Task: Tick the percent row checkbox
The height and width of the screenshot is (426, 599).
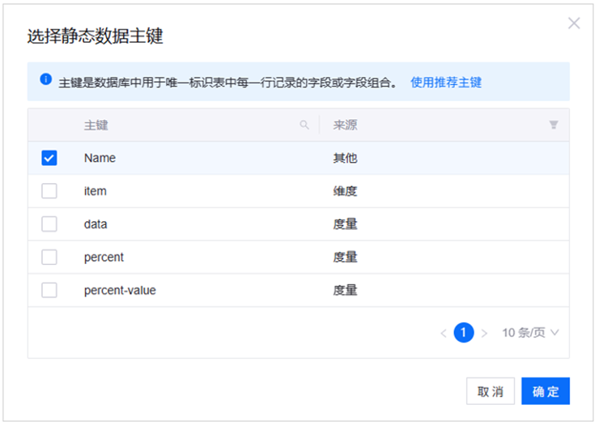Action: pos(49,257)
